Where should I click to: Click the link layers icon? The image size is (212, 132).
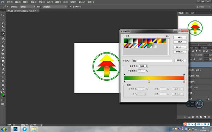click(185, 117)
